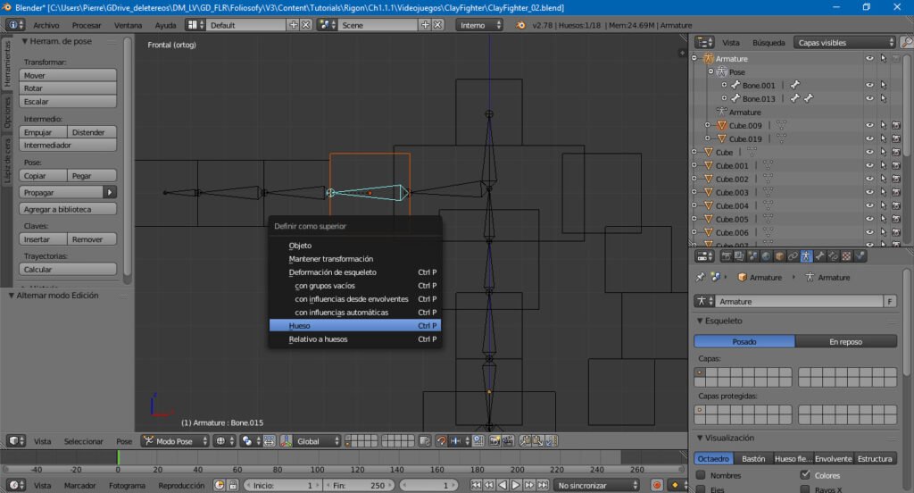Choose con influencias automáticas option
Viewport: 914px width, 493px height.
[355, 312]
